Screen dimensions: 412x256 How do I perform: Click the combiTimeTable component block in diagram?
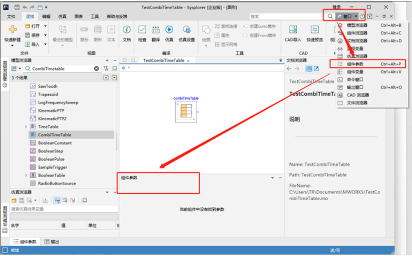pyautogui.click(x=186, y=112)
